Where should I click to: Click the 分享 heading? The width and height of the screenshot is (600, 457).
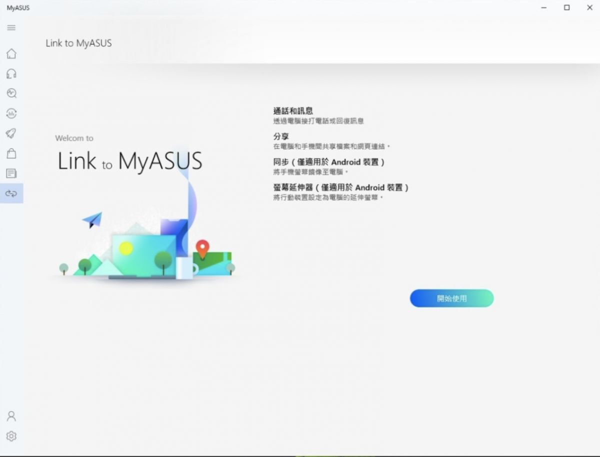coord(281,136)
